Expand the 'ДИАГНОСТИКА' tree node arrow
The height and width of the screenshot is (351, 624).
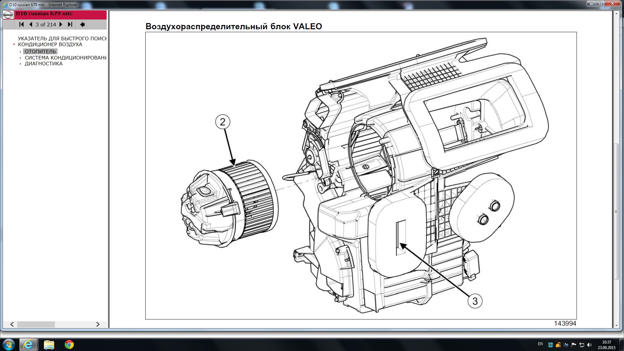pyautogui.click(x=20, y=64)
